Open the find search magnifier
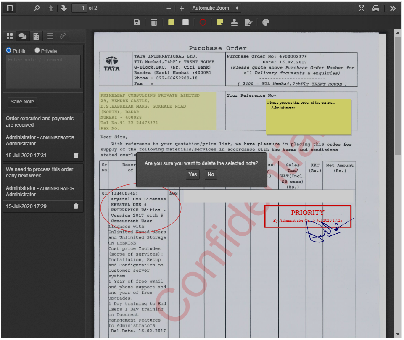The width and height of the screenshot is (404, 340). [37, 8]
